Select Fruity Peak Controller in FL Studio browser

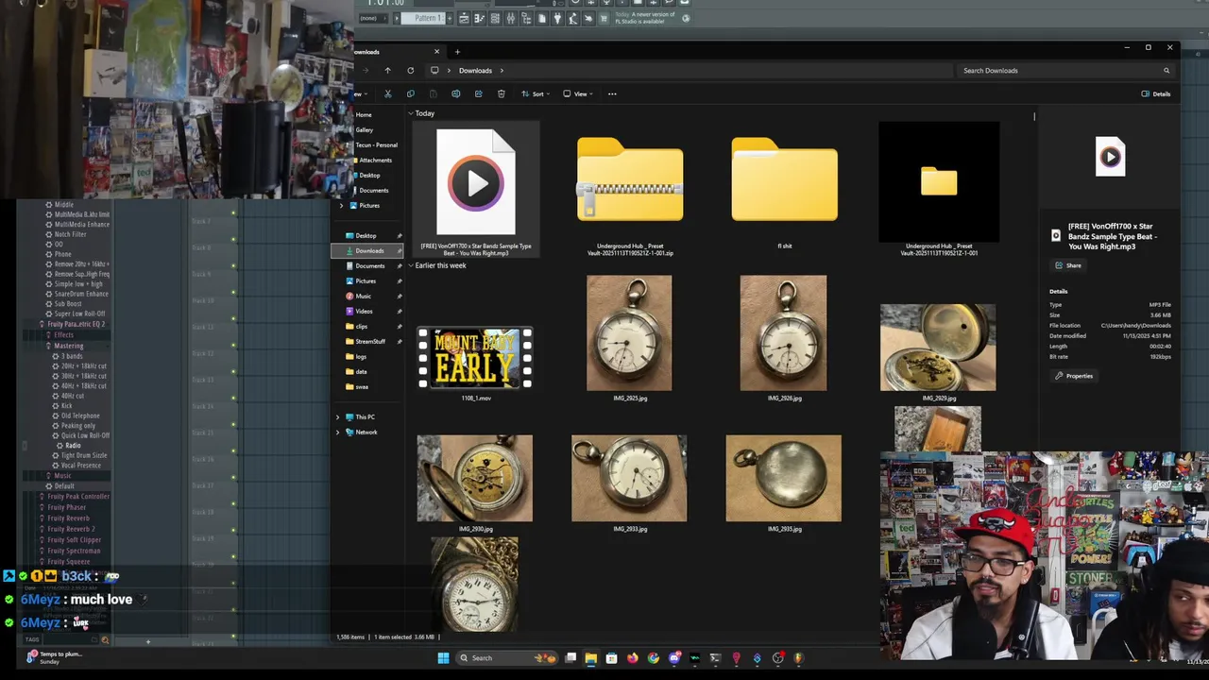79,497
